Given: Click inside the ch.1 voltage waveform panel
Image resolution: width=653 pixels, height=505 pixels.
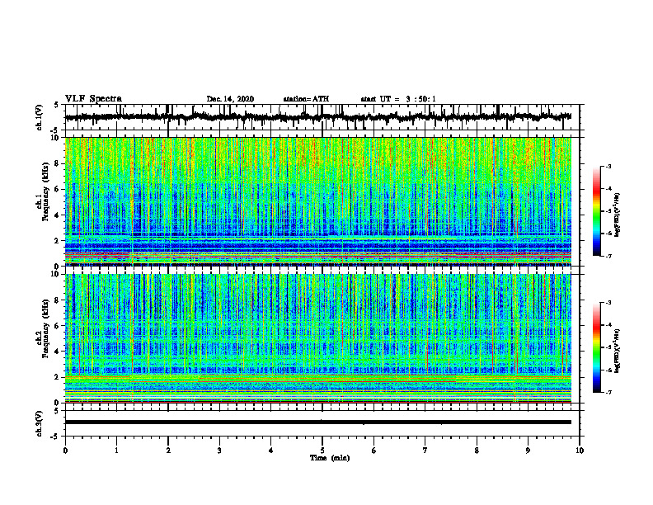Looking at the screenshot, I should pyautogui.click(x=322, y=117).
